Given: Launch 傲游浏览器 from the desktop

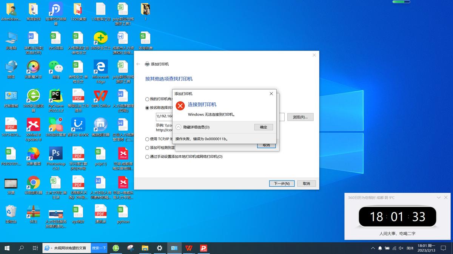Looking at the screenshot, I should tap(100, 127).
